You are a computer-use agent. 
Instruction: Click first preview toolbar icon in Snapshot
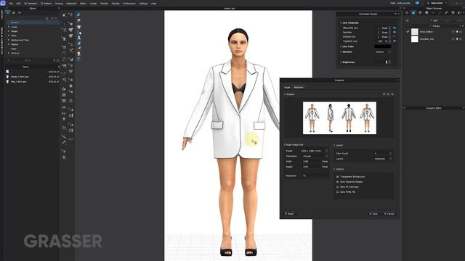point(384,94)
